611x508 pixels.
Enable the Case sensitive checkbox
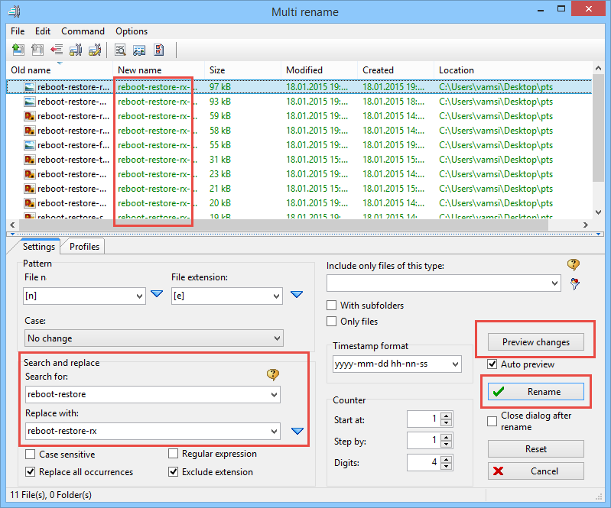click(x=31, y=455)
